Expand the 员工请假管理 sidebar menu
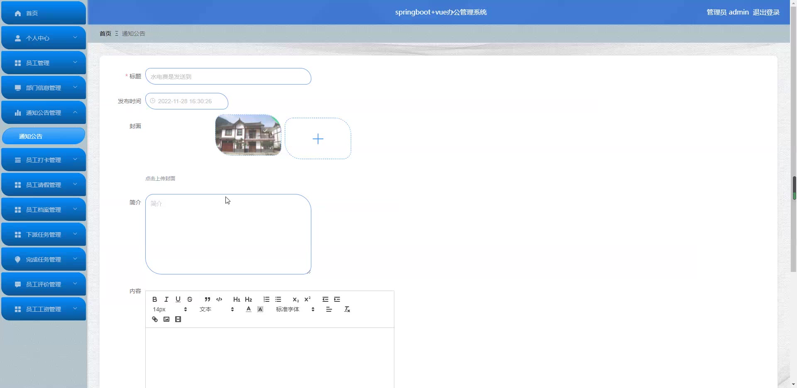The height and width of the screenshot is (388, 797). coord(44,184)
